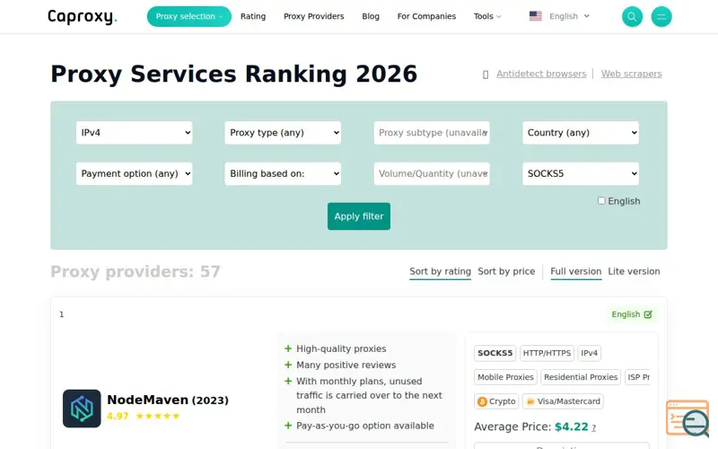Click the SOCKS5 tag on NodeMaven
Viewport: 718px width, 449px height.
(x=495, y=353)
